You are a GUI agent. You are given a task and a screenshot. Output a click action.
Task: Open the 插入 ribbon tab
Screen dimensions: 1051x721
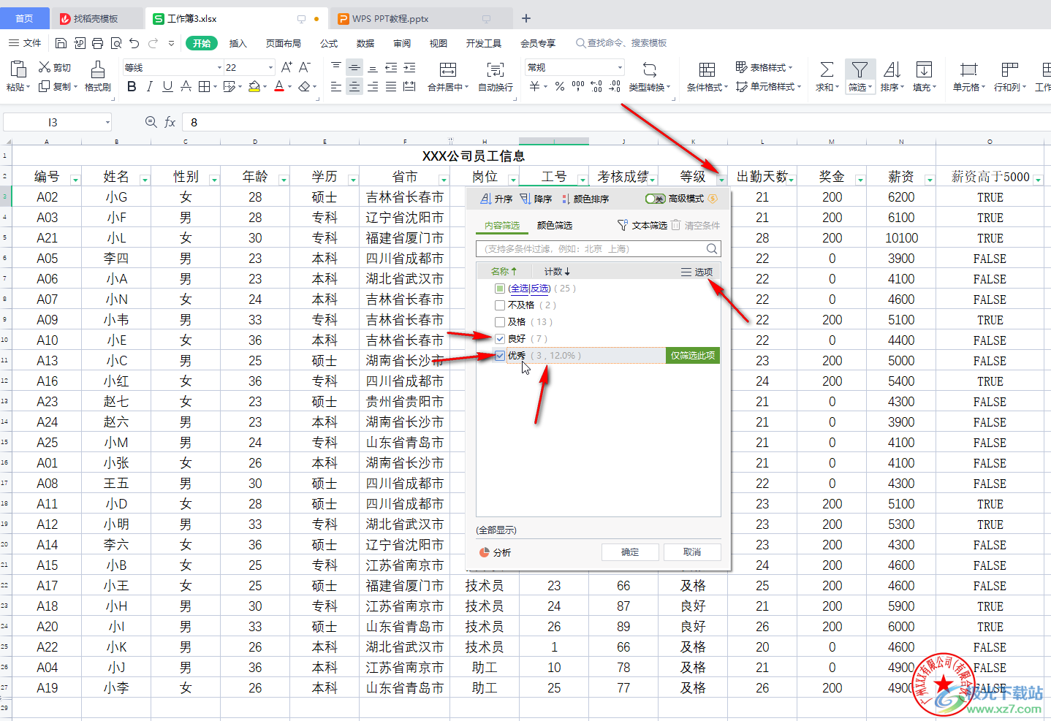[238, 43]
